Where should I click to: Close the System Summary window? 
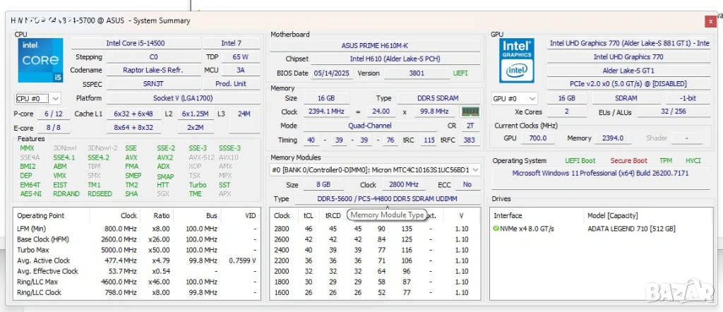click(710, 21)
